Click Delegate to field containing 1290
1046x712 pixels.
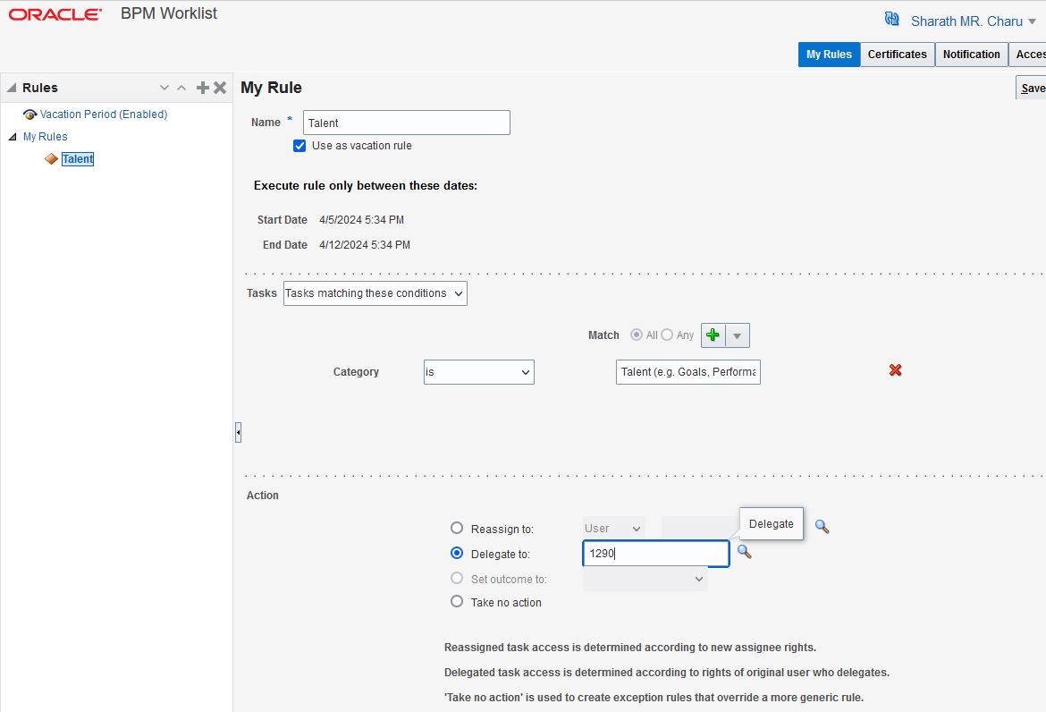[x=655, y=554]
